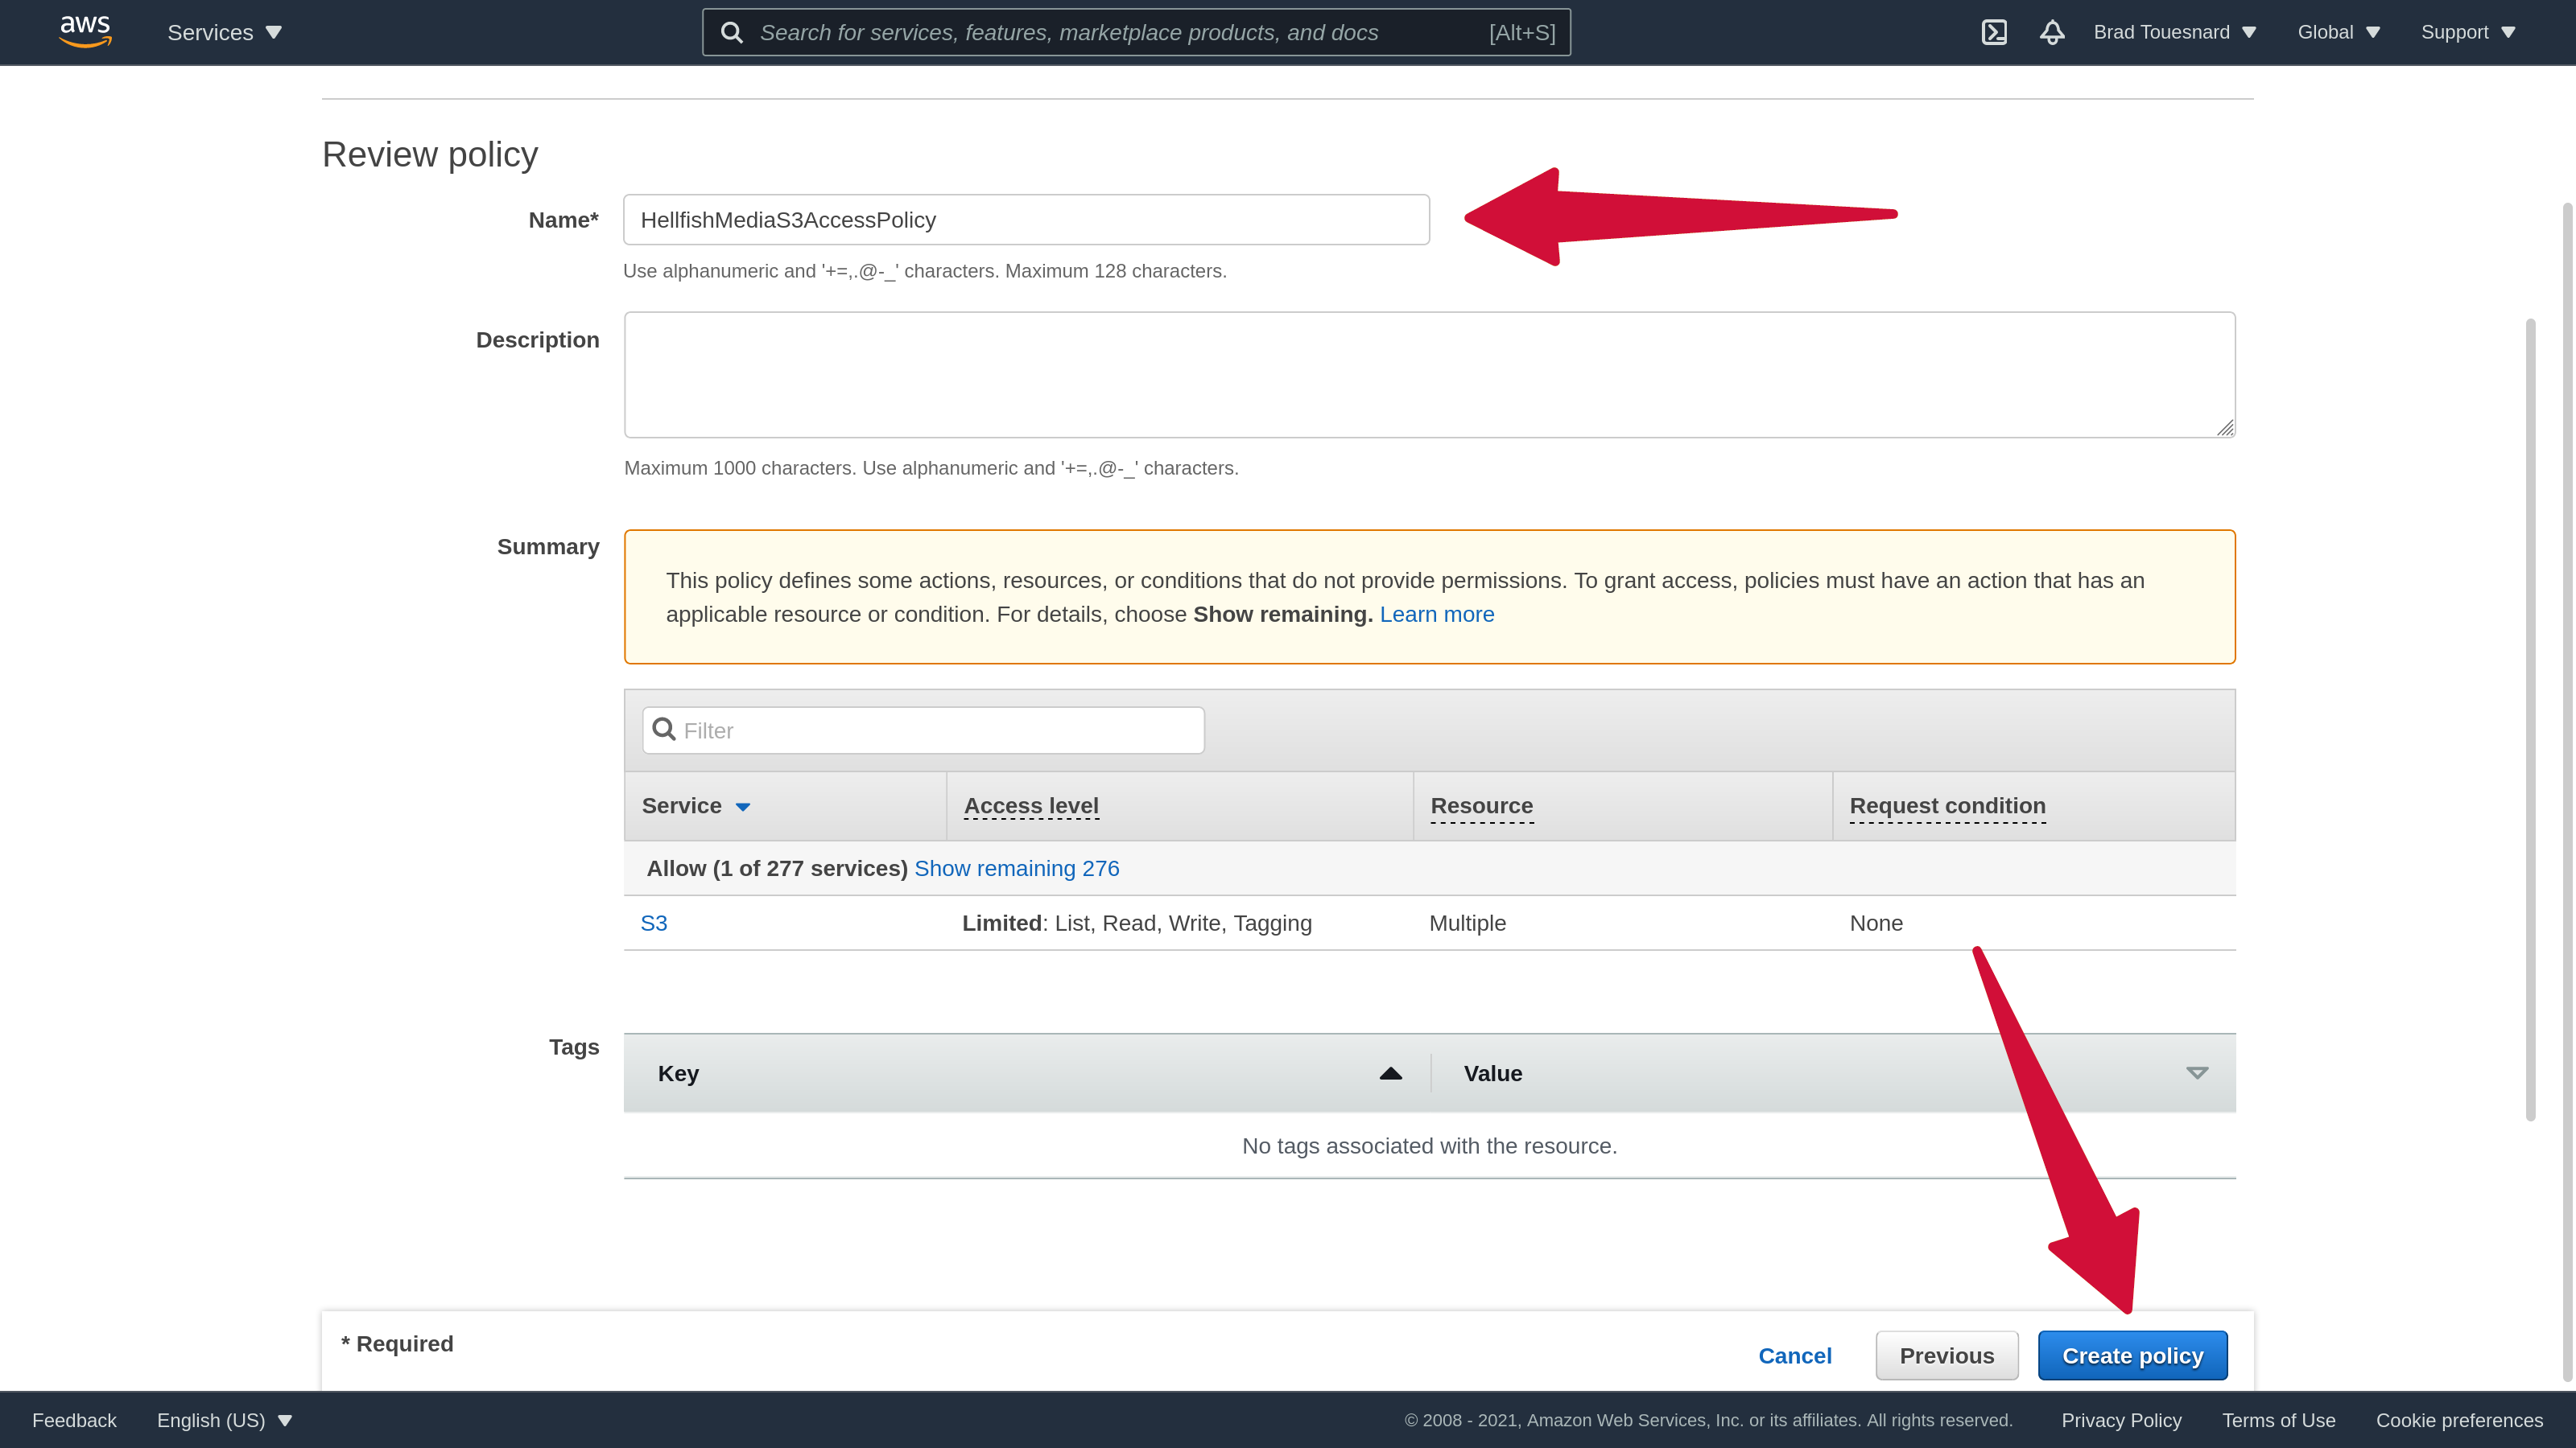Expand the Support dropdown menu
The image size is (2576, 1448).
pyautogui.click(x=2468, y=32)
